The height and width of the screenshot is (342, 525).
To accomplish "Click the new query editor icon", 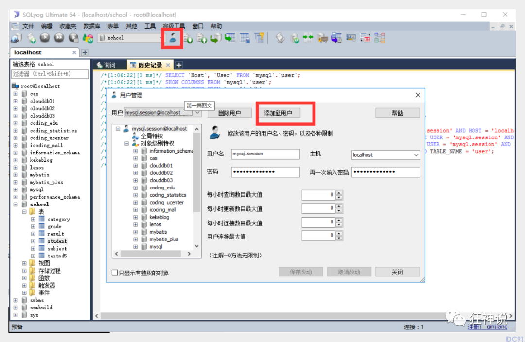I will [32, 38].
